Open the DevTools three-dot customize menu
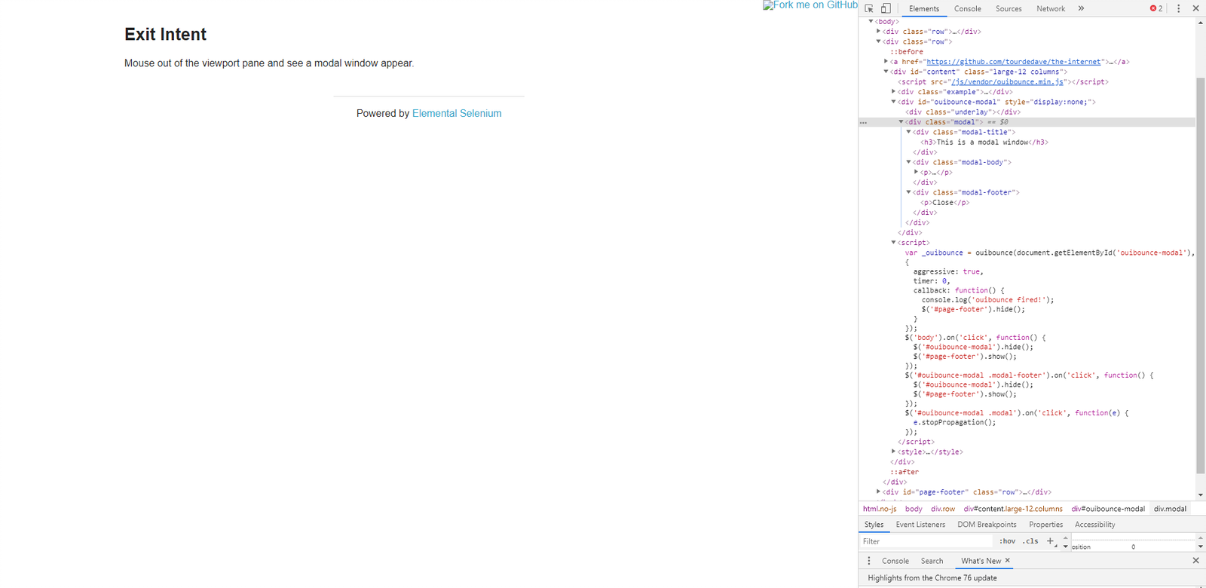The height and width of the screenshot is (588, 1206). point(1179,8)
